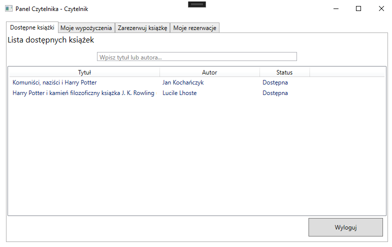Open the Zarezerwuj książkę tab
The image size is (392, 247).
tap(142, 28)
